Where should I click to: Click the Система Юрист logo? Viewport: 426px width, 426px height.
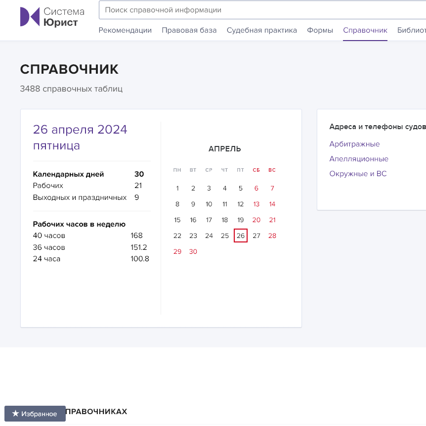(52, 17)
